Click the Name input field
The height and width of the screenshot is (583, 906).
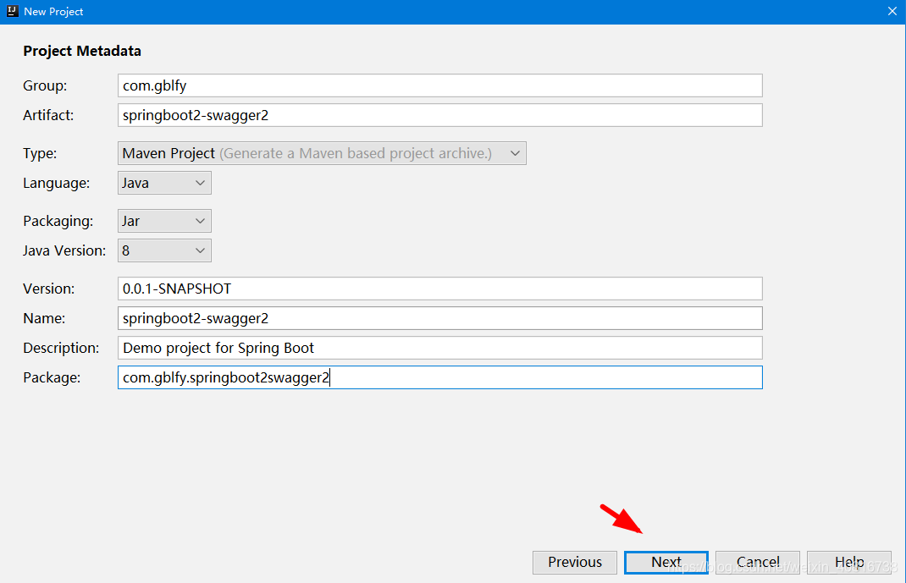pyautogui.click(x=439, y=318)
